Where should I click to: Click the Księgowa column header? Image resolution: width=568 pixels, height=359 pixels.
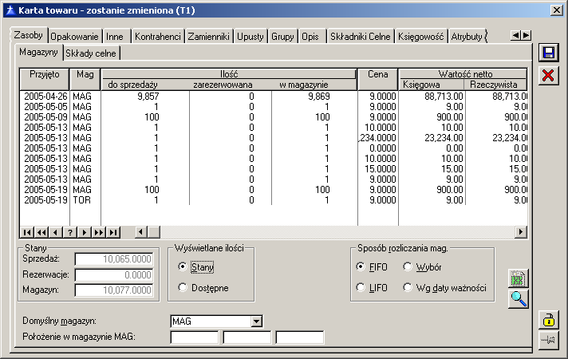click(x=432, y=85)
